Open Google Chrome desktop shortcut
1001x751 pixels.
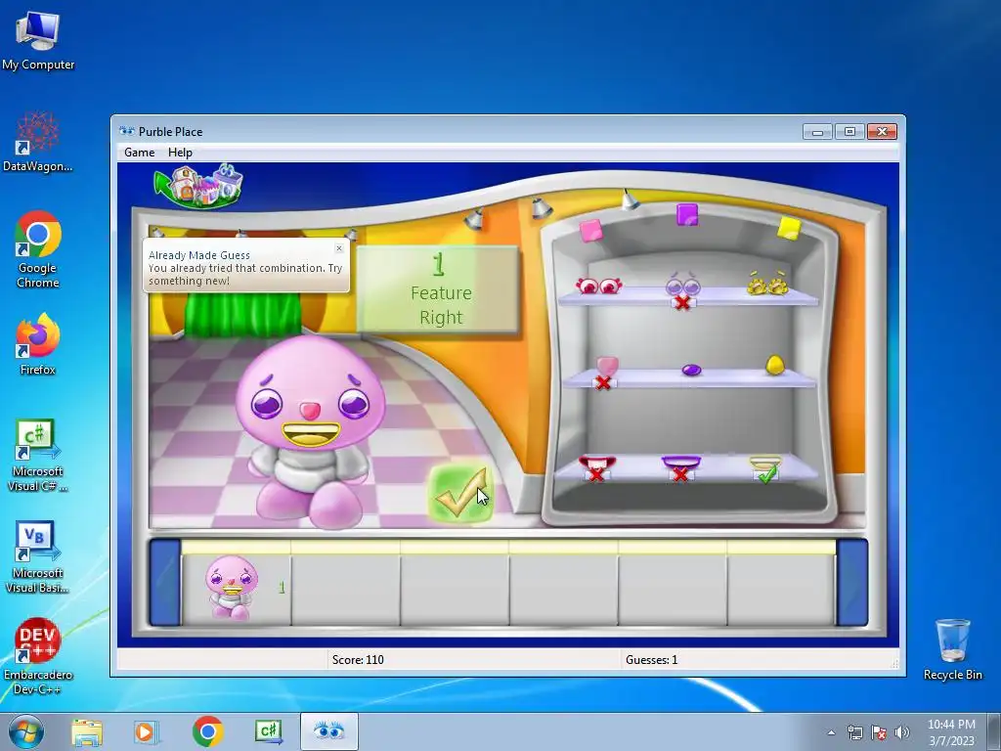click(x=38, y=249)
